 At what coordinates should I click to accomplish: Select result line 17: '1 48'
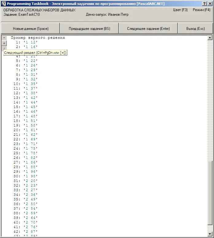pyautogui.click(x=25, y=116)
